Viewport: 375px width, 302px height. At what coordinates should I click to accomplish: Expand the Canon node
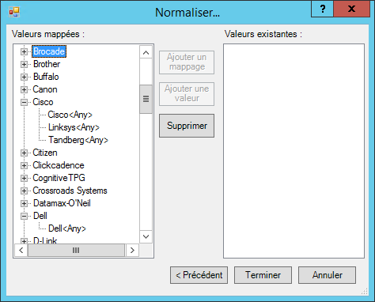click(24, 89)
